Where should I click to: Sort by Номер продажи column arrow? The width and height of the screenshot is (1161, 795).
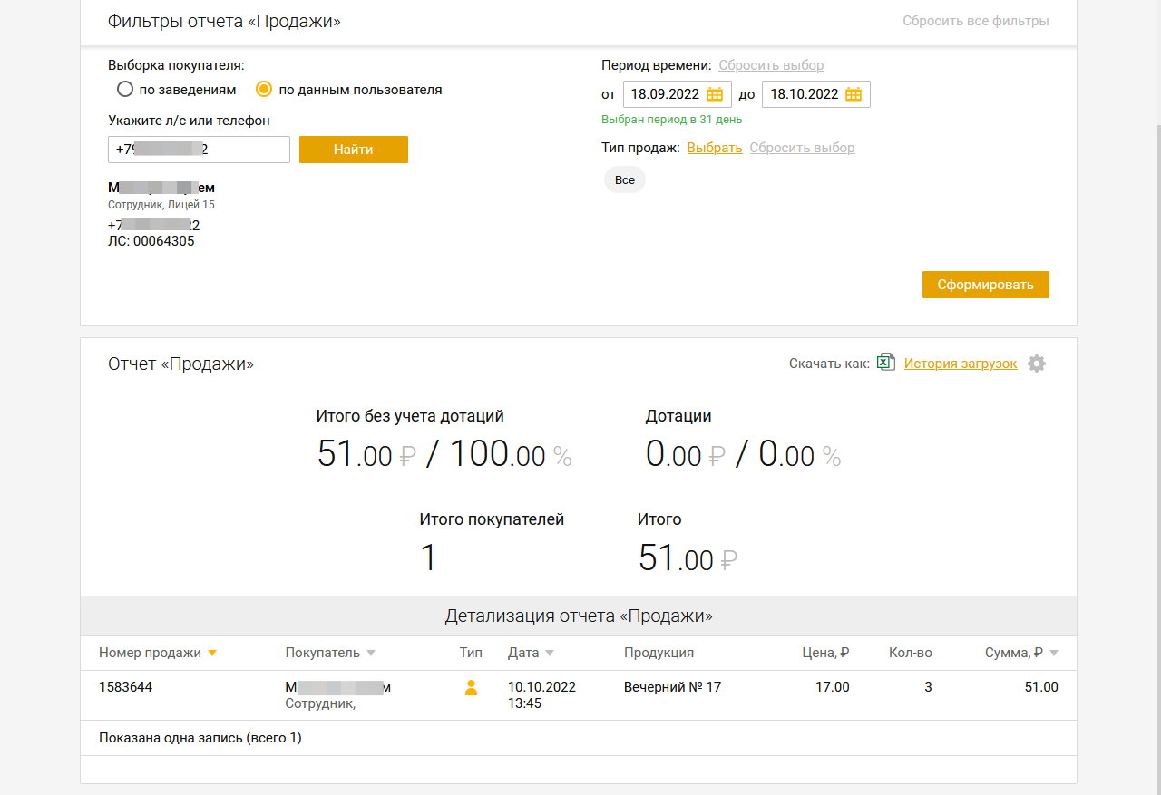pos(212,654)
